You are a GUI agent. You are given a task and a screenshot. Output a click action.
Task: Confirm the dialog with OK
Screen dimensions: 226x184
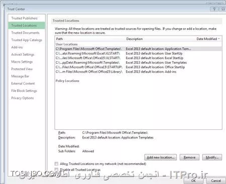pyautogui.click(x=193, y=180)
